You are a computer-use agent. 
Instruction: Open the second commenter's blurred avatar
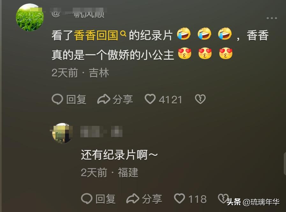tap(62, 133)
